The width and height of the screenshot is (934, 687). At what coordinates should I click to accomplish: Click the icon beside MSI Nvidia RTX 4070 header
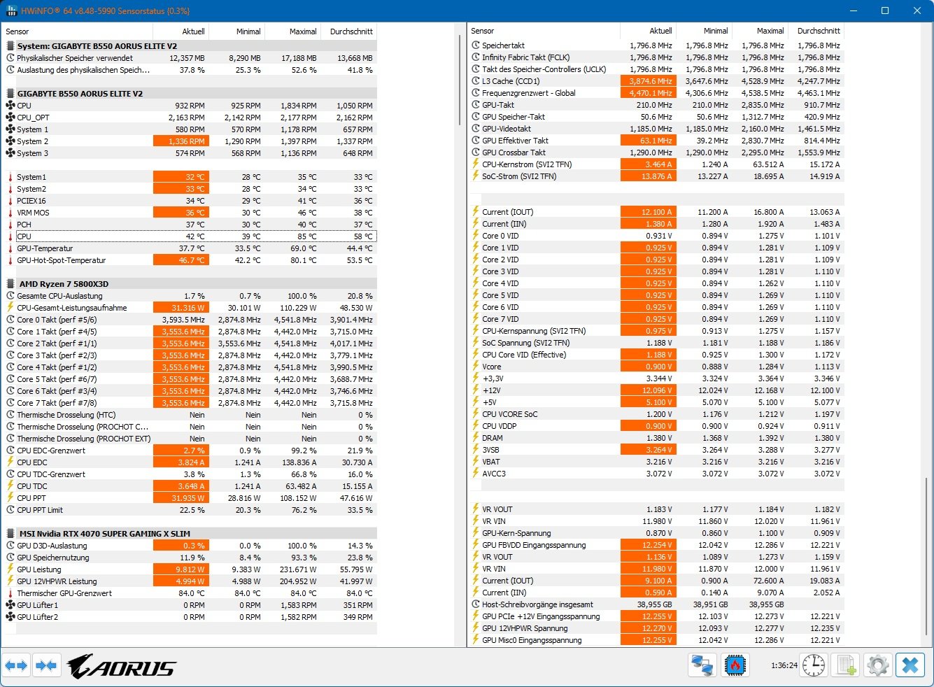[x=10, y=534]
